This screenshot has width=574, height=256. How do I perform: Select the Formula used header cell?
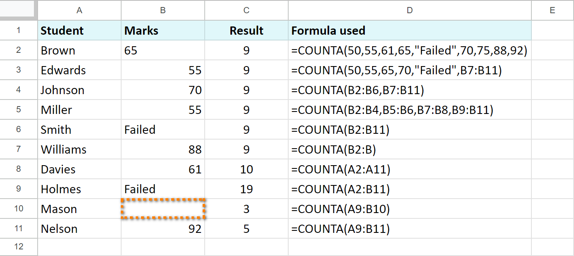coord(409,30)
